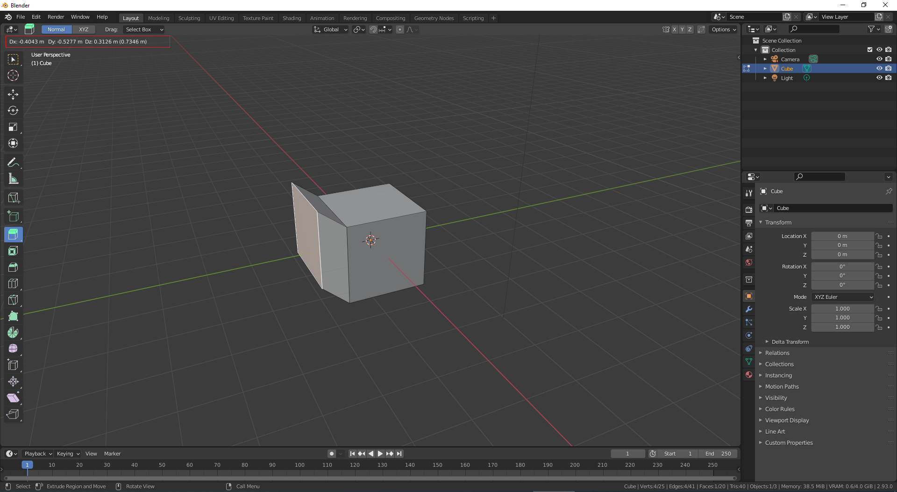Toggle proportional editing
Image resolution: width=897 pixels, height=492 pixels.
click(400, 29)
